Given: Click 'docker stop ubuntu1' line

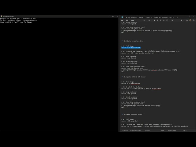Looking at the screenshot, I should pos(129,58).
